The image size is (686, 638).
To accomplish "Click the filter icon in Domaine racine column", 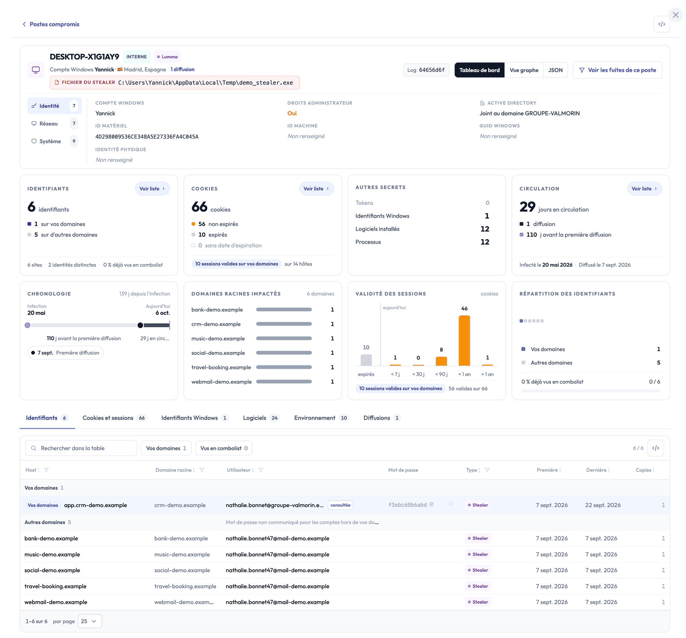I will pyautogui.click(x=202, y=470).
